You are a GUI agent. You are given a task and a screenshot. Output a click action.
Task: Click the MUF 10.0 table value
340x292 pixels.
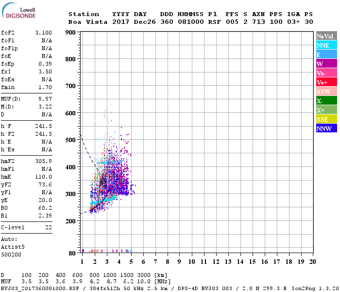pos(144,282)
